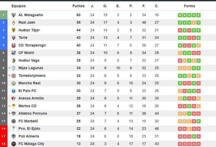This screenshot has height=147, width=216.
Task: Click the Poli Almería club crest
Action: 13,136
